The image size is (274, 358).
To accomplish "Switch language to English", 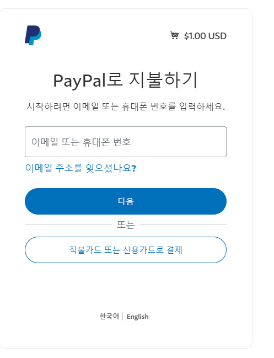I will point(137,317).
